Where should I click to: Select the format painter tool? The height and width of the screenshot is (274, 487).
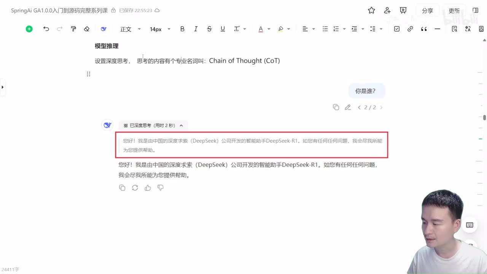(73, 29)
